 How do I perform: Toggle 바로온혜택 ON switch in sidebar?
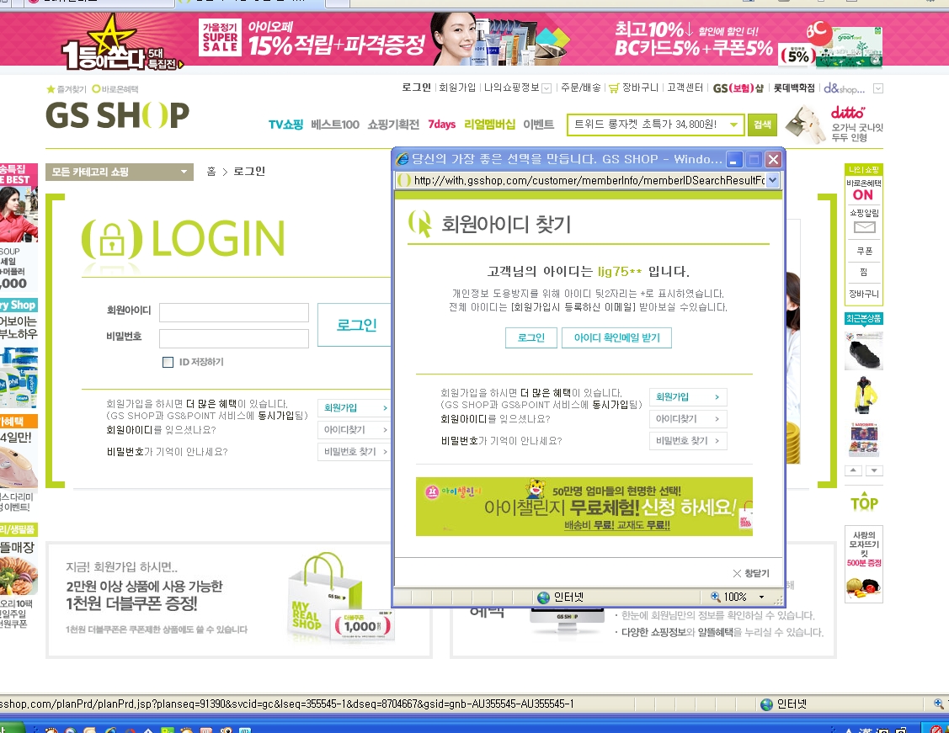click(863, 194)
